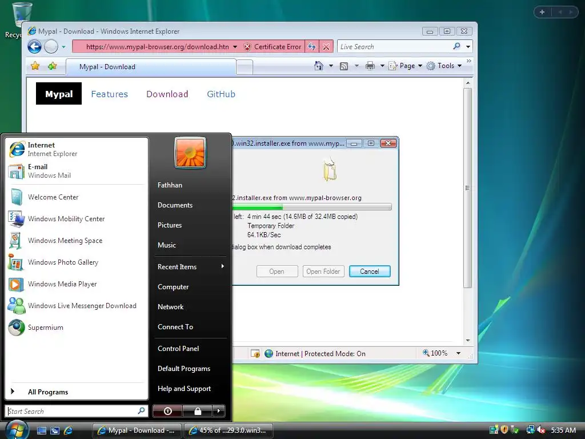Click the Home icon in IE toolbar
This screenshot has width=585, height=439.
319,66
